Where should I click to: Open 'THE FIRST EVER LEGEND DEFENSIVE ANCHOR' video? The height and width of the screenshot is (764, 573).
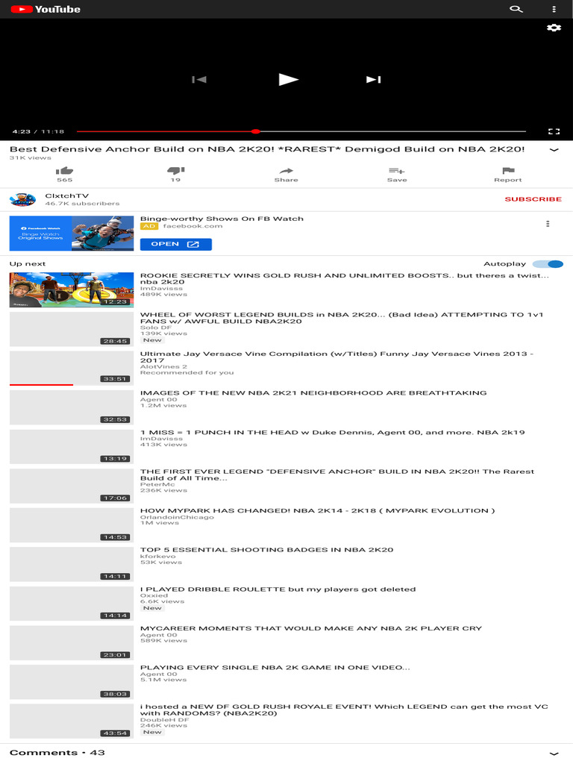tap(337, 475)
